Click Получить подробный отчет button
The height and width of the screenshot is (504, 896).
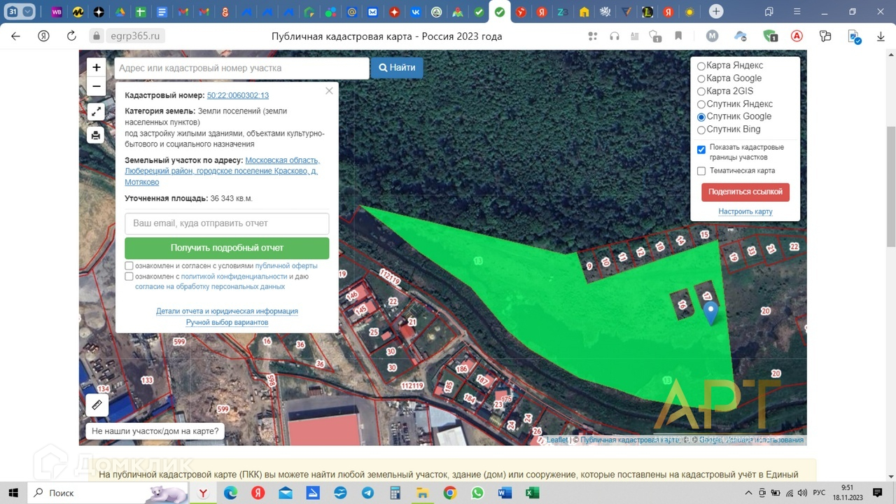227,248
